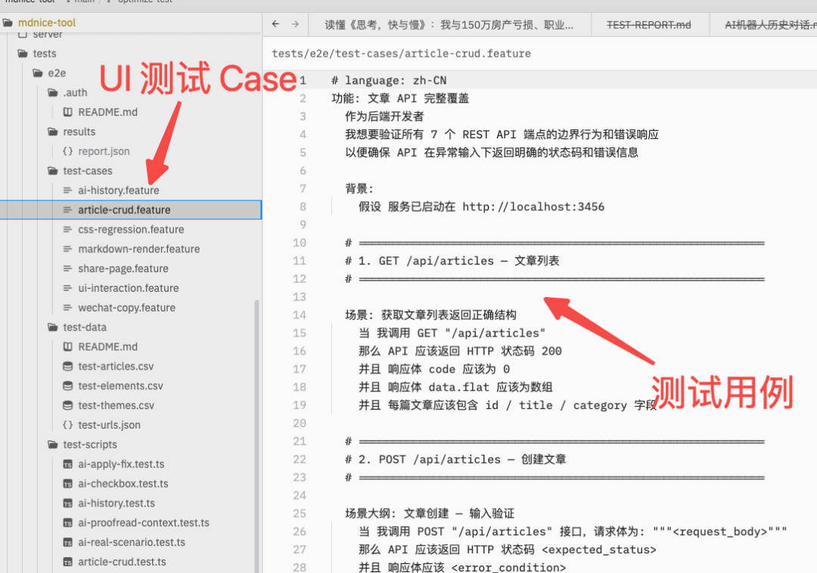Open test-elements.csv
This screenshot has height=573, width=817.
tap(120, 386)
